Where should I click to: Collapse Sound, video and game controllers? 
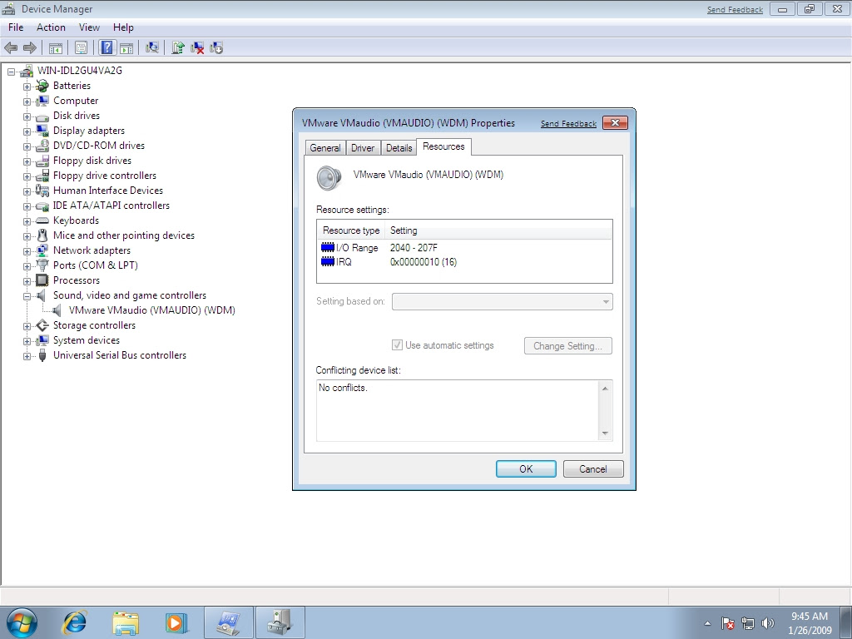(27, 296)
